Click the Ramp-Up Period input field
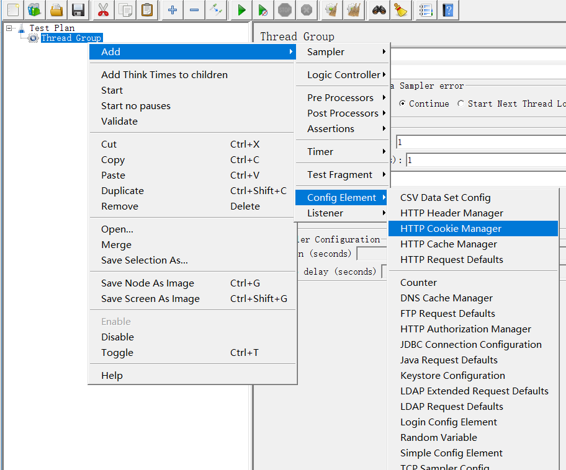This screenshot has height=470, width=566. click(486, 160)
